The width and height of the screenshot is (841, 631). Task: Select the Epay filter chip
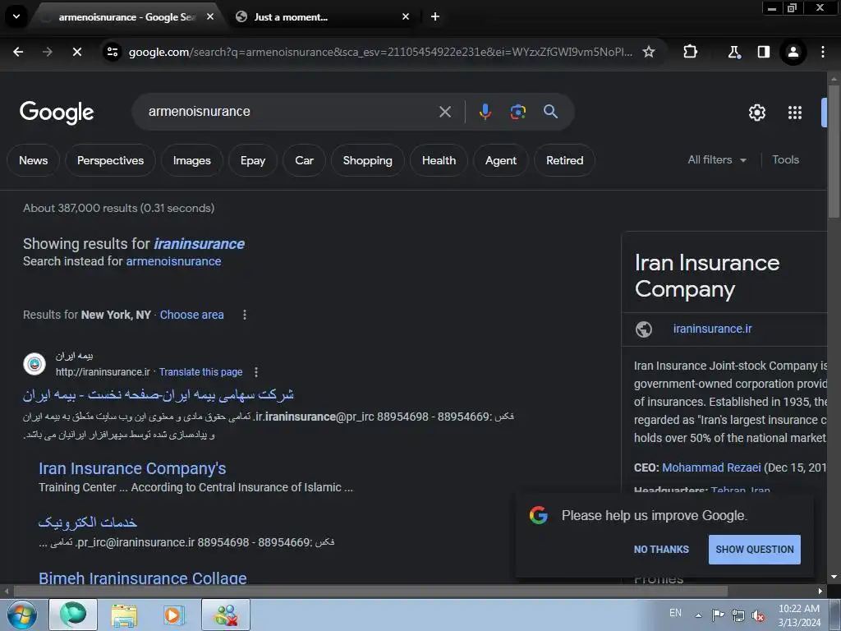tap(253, 160)
